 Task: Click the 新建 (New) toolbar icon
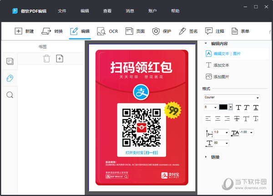coord(18,31)
